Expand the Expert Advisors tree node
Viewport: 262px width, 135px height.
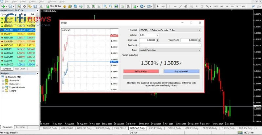(3, 87)
